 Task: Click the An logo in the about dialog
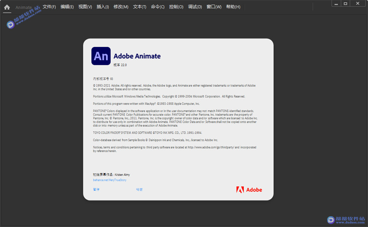tap(101, 56)
